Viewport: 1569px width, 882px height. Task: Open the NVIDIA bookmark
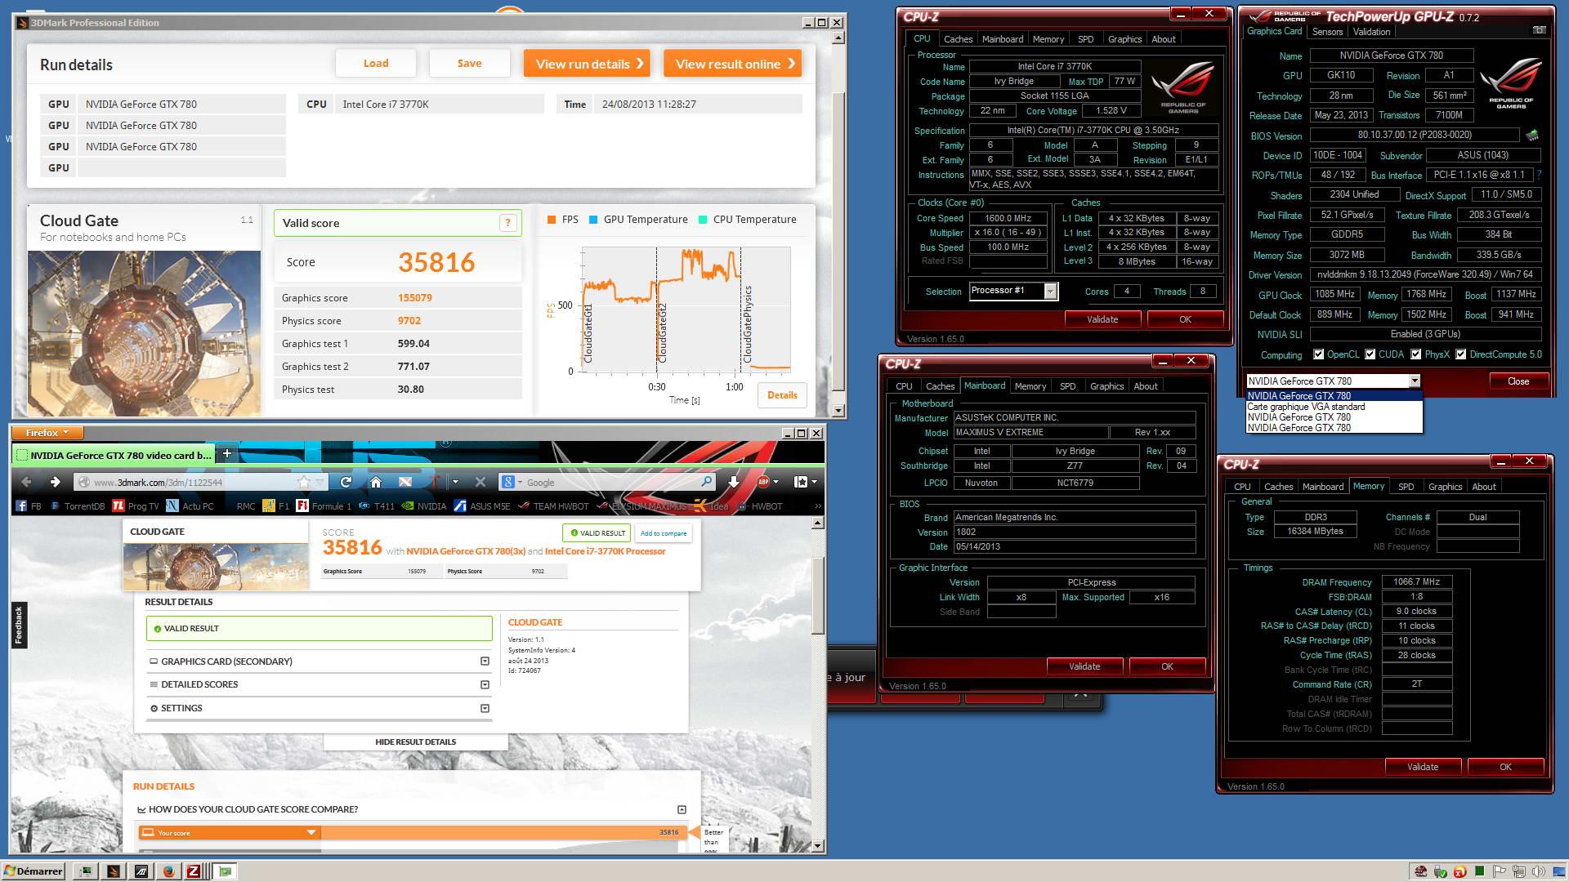click(x=424, y=506)
